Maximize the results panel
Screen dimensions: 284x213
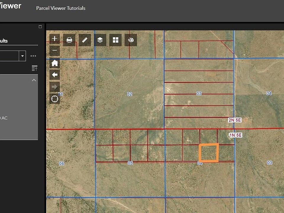[40, 27]
